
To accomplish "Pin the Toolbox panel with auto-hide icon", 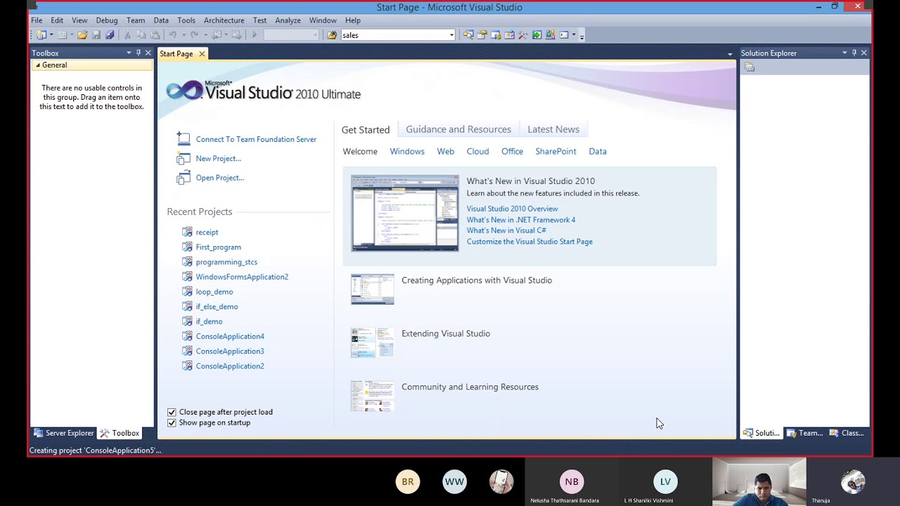I will (139, 53).
